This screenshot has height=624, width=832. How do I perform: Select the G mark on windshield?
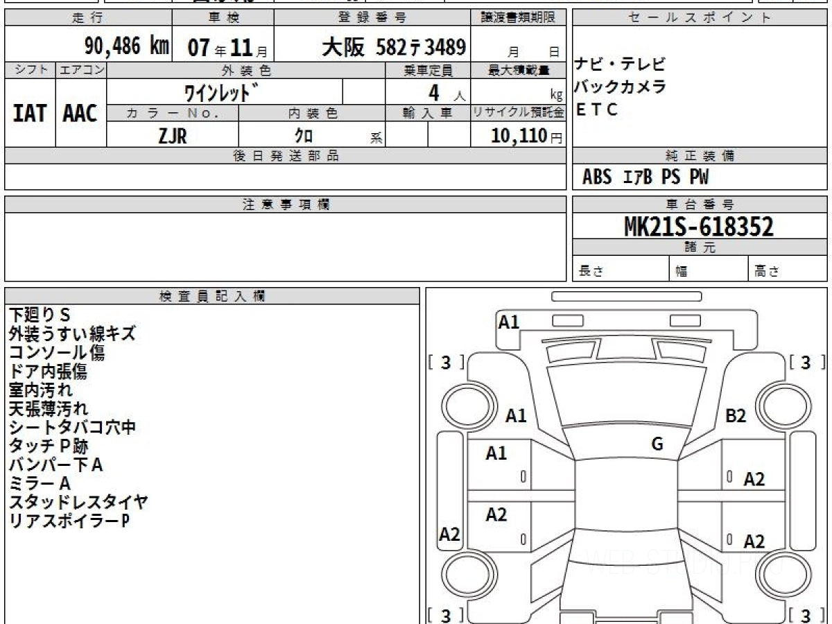(657, 444)
